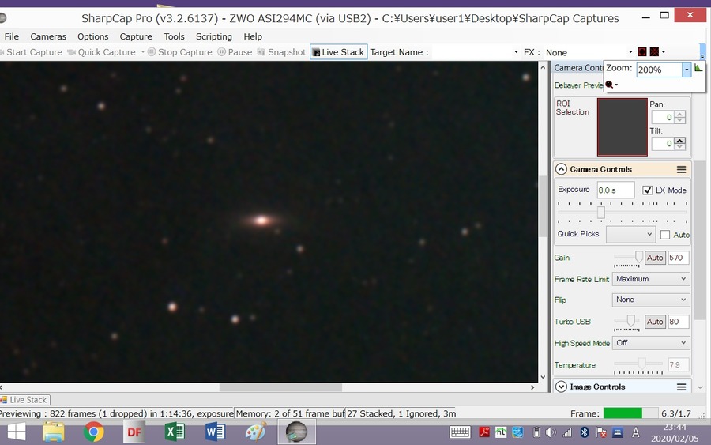Open File Explorer from the taskbar
Screen dimensions: 711x445
54,432
